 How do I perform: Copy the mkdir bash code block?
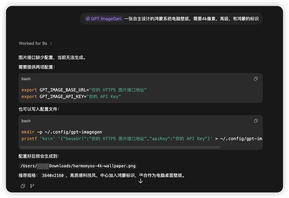[x=255, y=121]
